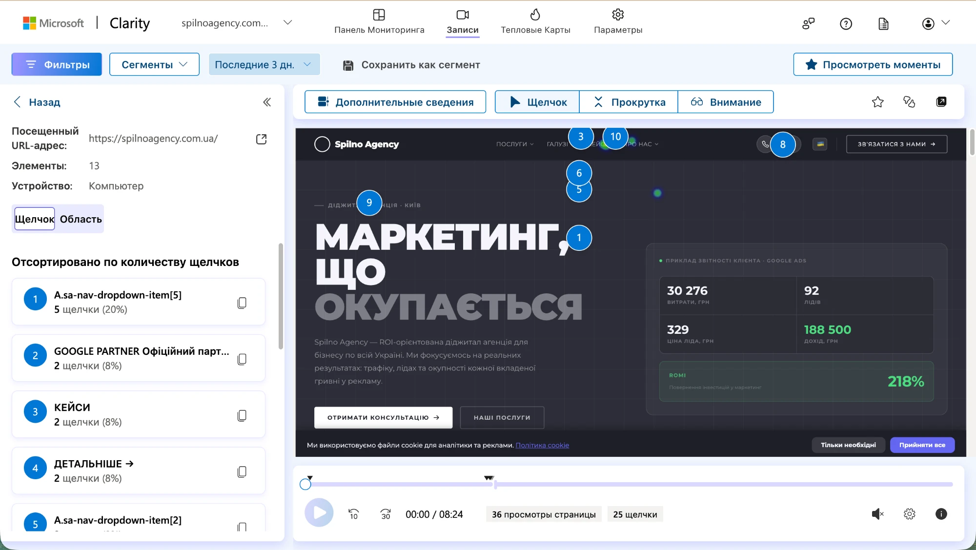
Task: Mark recording as favorite with star icon
Action: coord(878,102)
